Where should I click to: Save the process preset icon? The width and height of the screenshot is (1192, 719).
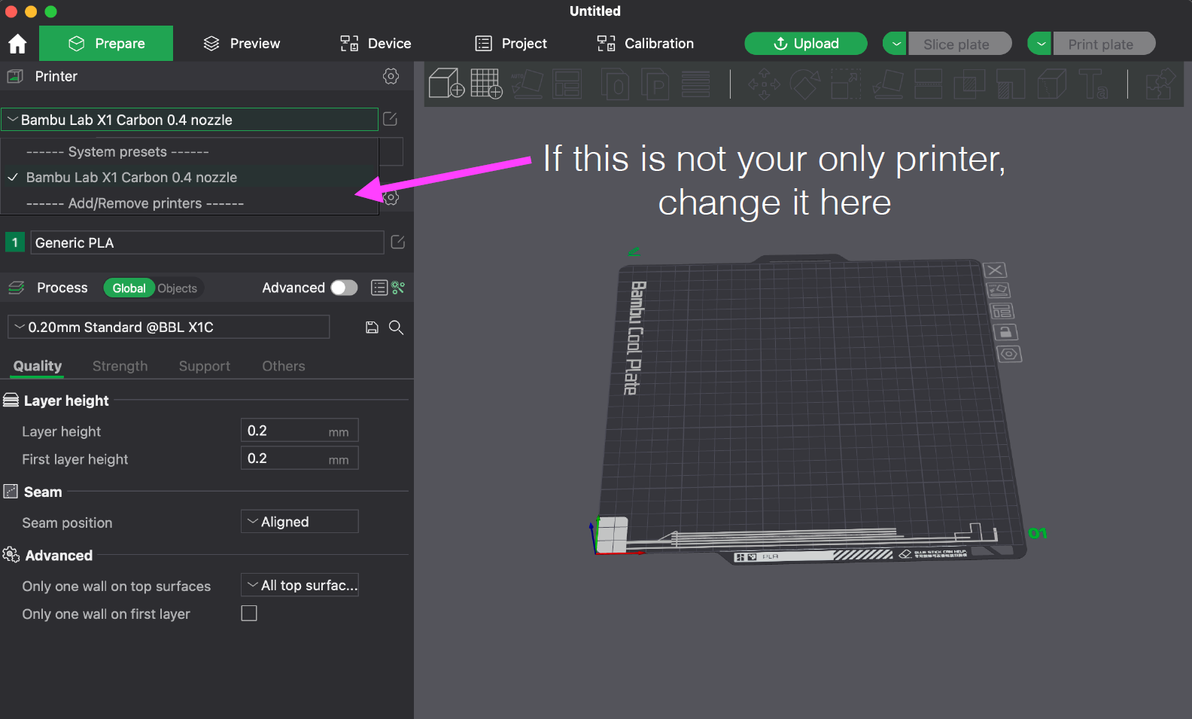point(372,328)
